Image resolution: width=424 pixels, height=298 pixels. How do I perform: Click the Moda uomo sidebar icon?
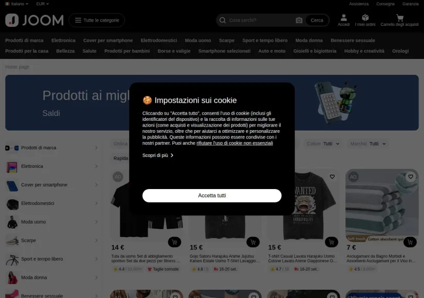click(x=12, y=222)
